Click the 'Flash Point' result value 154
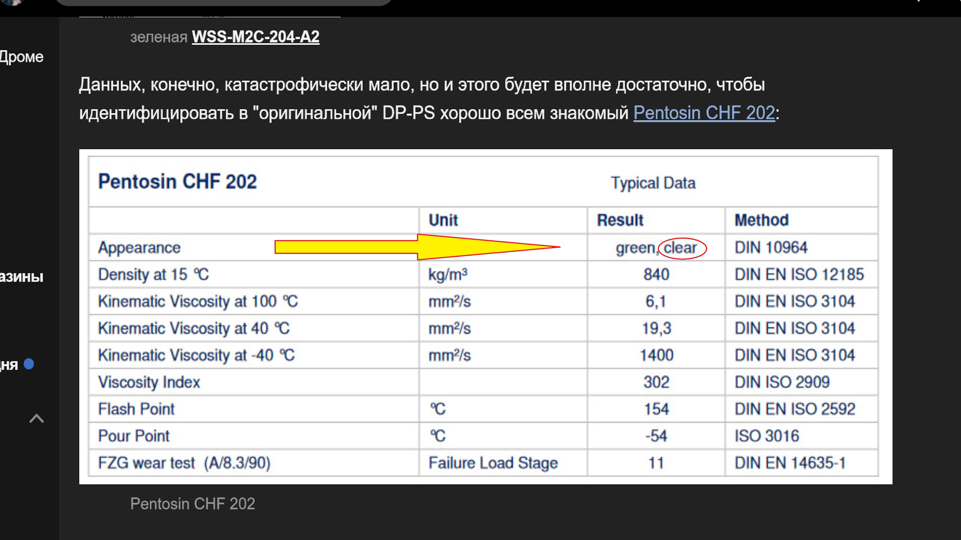 [656, 409]
